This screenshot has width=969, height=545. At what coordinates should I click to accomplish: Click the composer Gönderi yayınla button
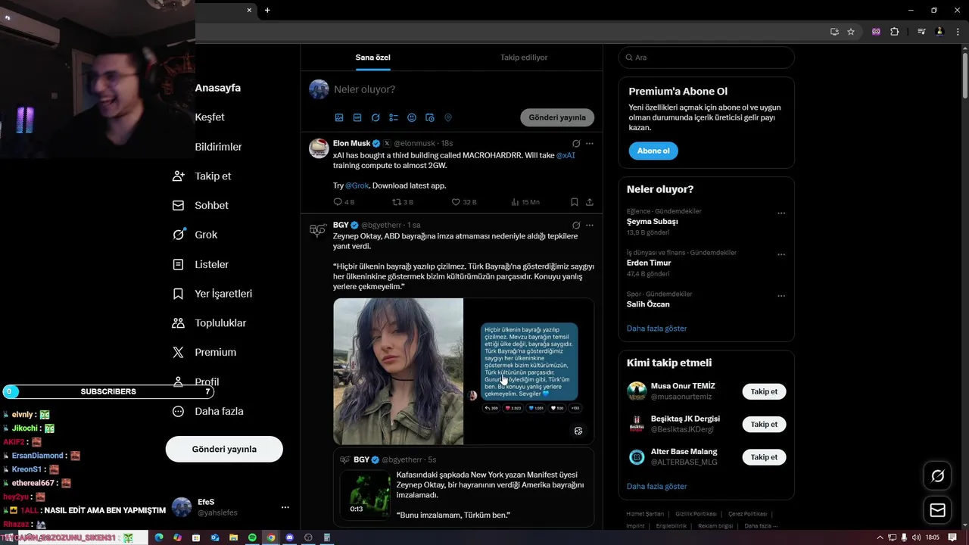click(557, 117)
